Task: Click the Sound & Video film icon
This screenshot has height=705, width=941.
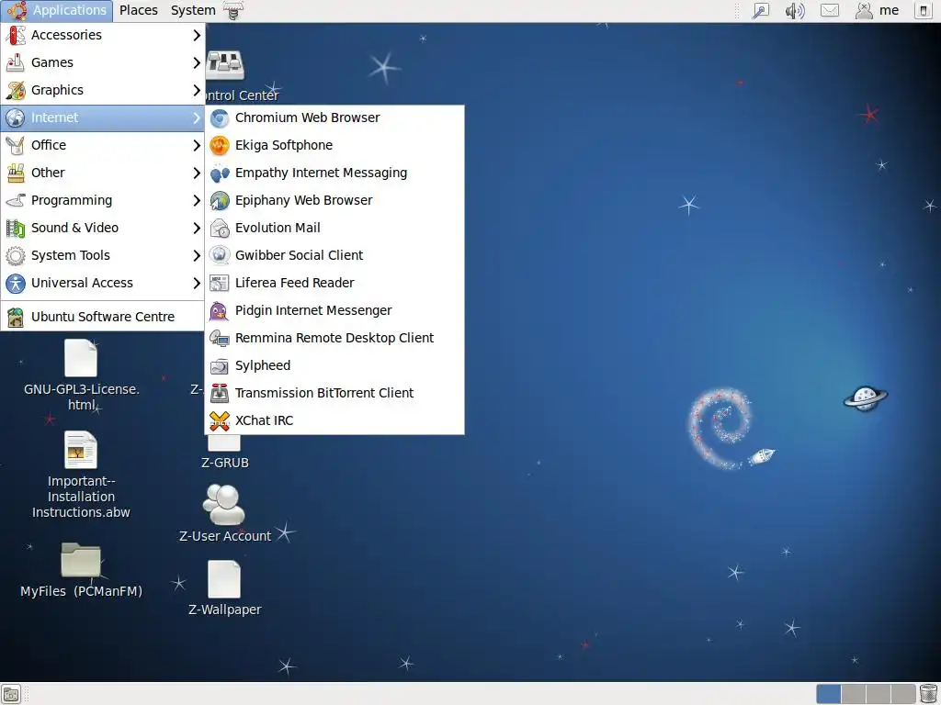Action: 16,229
